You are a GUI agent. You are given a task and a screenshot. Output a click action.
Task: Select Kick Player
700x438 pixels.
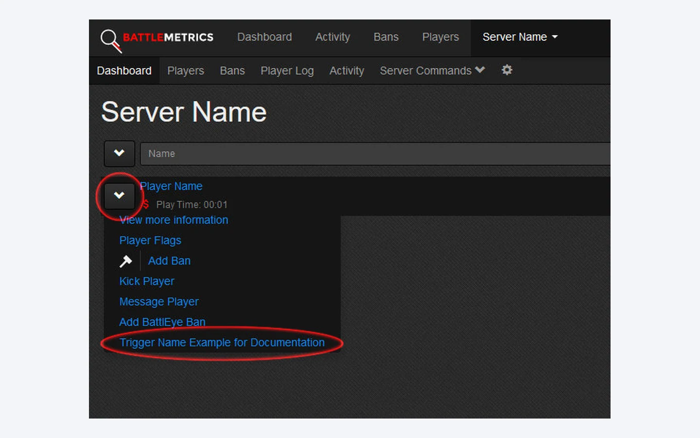click(147, 281)
